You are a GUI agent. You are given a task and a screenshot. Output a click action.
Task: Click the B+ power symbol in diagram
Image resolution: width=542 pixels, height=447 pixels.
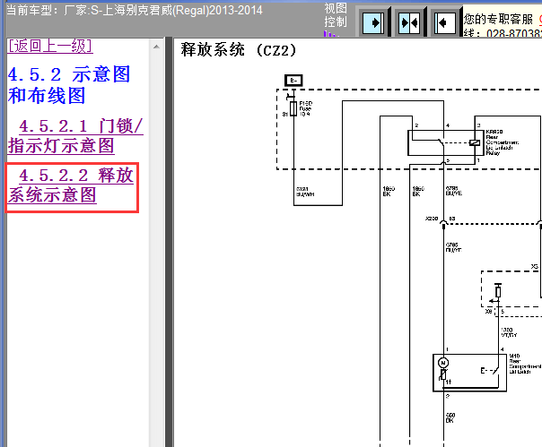click(293, 81)
